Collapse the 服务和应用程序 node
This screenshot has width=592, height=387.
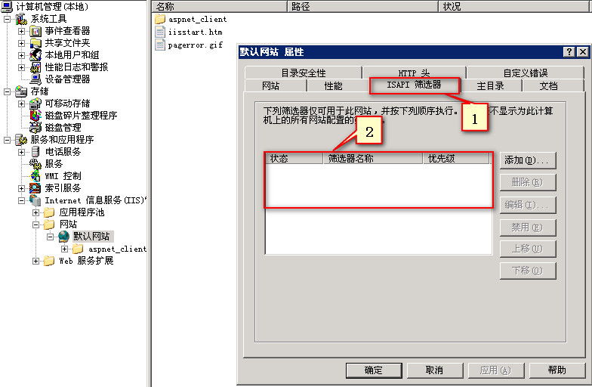(8, 140)
